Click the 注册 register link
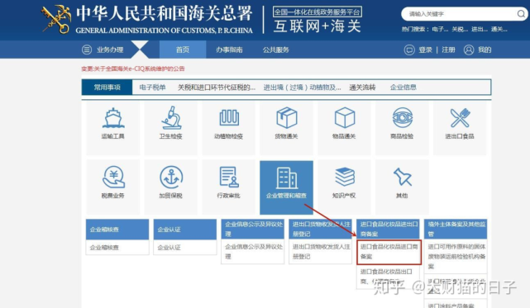This screenshot has width=530, height=308. (448, 50)
